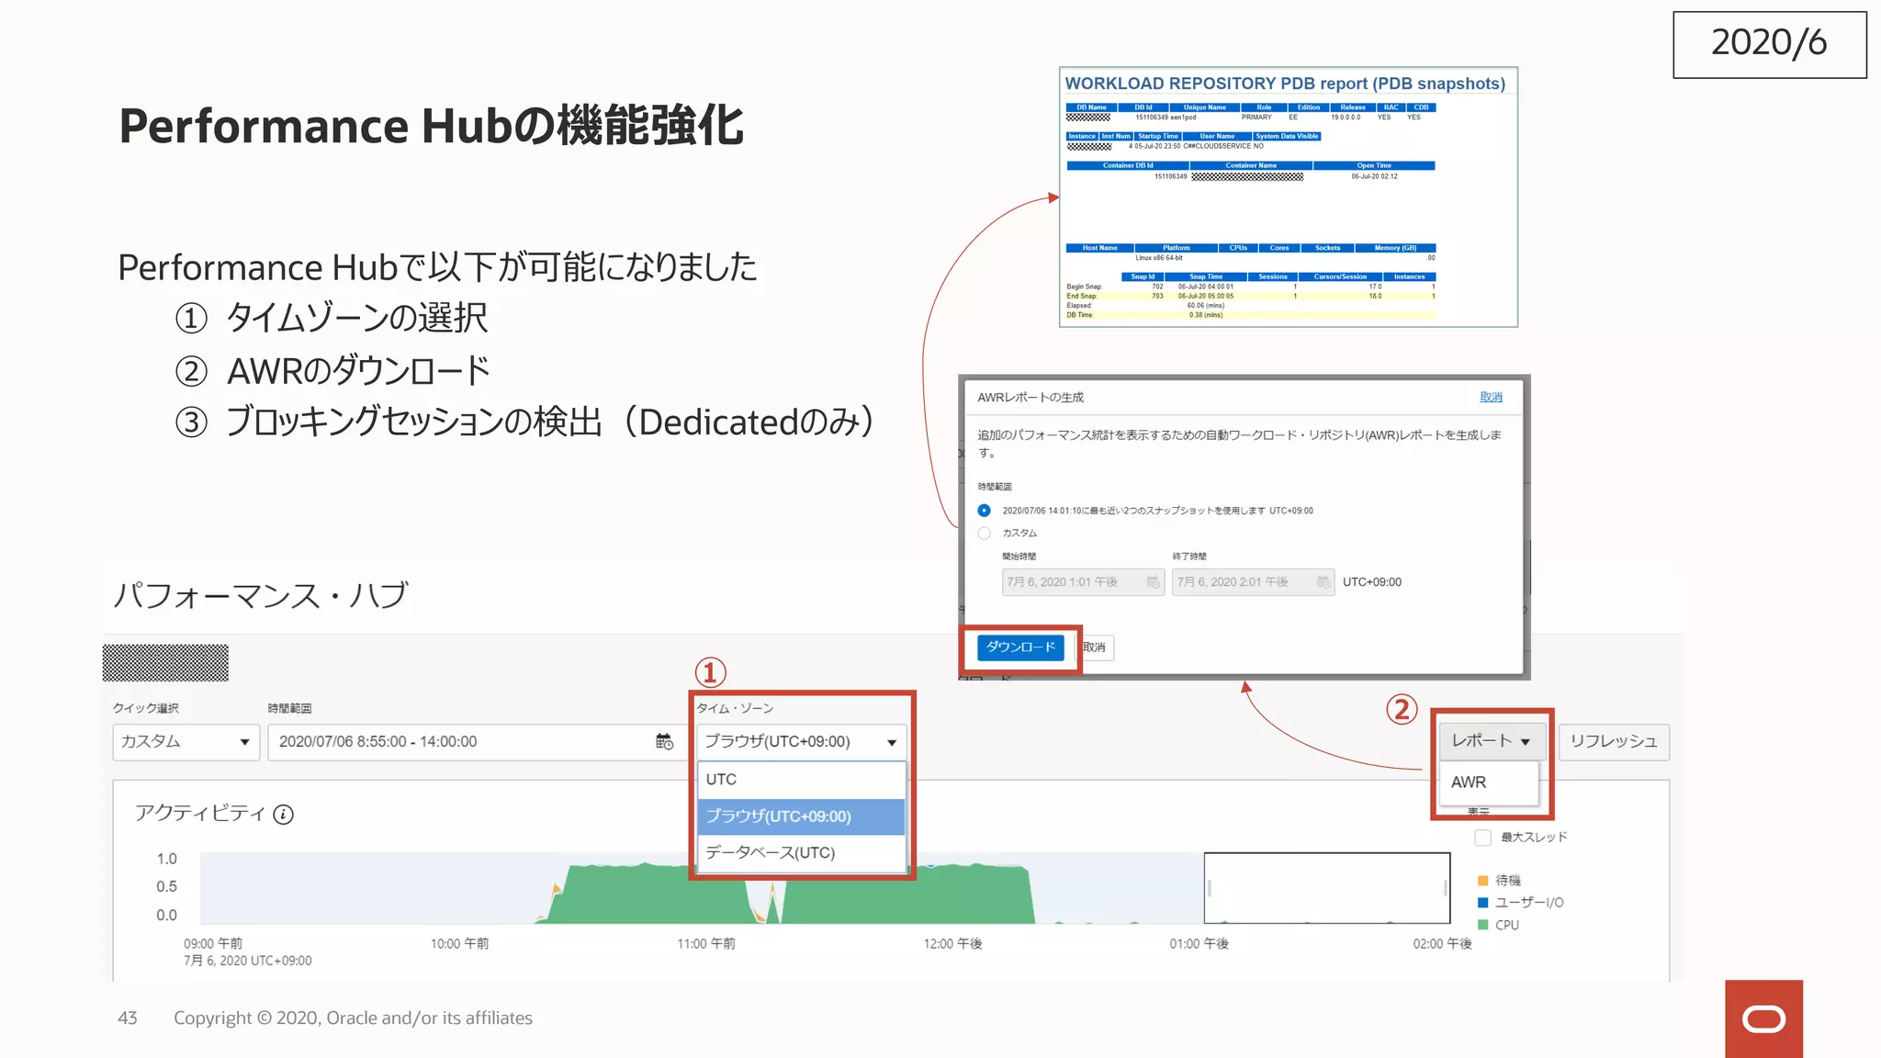Viewport: 1881px width, 1058px height.
Task: Click the AWRレポートの生成 dialog title
Action: (1030, 398)
